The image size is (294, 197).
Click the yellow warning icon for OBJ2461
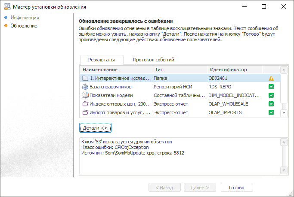[x=271, y=78]
